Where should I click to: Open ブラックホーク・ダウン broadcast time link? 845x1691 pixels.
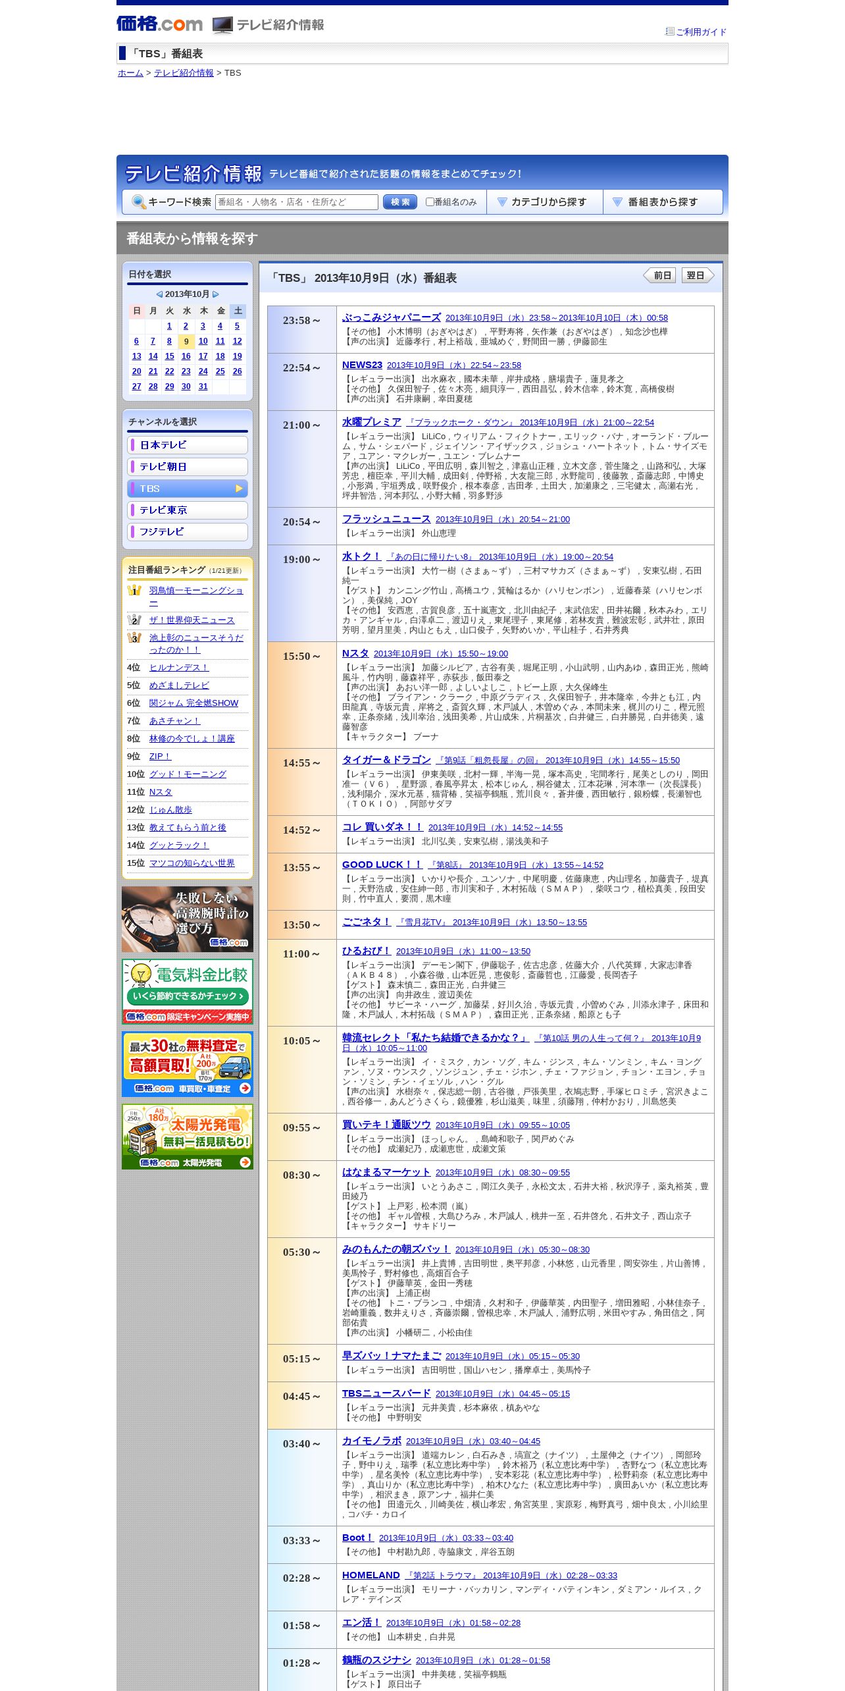(x=530, y=423)
